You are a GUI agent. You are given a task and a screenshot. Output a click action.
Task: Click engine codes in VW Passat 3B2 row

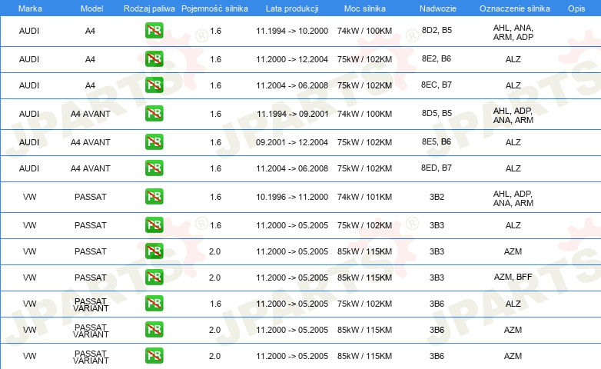point(513,198)
